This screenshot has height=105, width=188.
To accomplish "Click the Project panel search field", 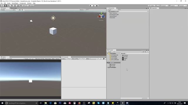I will click(x=127, y=52).
